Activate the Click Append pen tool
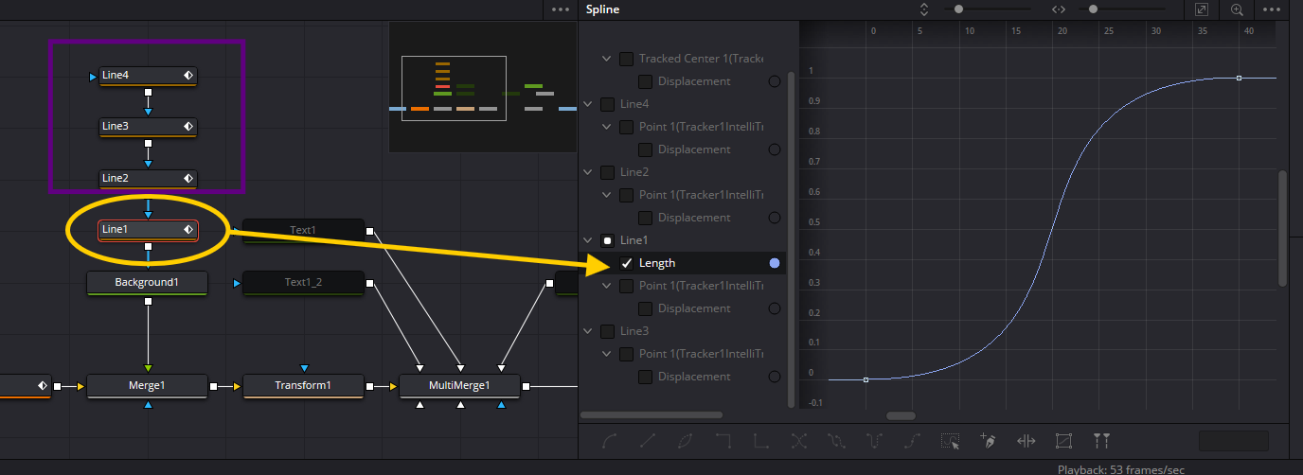The width and height of the screenshot is (1303, 475). tap(989, 441)
